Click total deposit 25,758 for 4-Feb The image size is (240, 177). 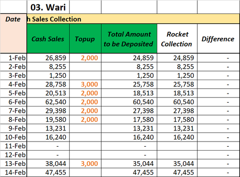[x=129, y=84]
